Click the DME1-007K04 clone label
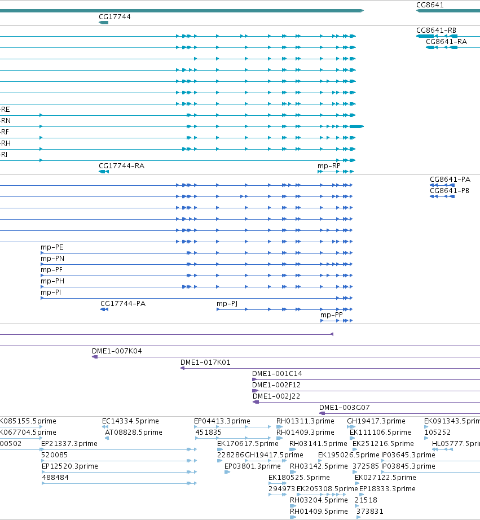The width and height of the screenshot is (480, 520). tap(117, 351)
